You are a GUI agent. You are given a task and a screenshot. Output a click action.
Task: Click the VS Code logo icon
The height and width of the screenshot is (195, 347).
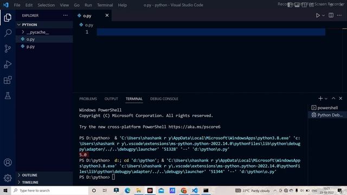tap(6, 5)
